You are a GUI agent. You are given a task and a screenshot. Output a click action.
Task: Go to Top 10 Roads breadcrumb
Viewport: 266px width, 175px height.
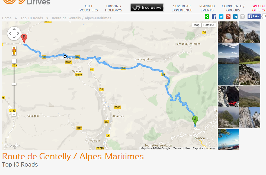[32, 18]
